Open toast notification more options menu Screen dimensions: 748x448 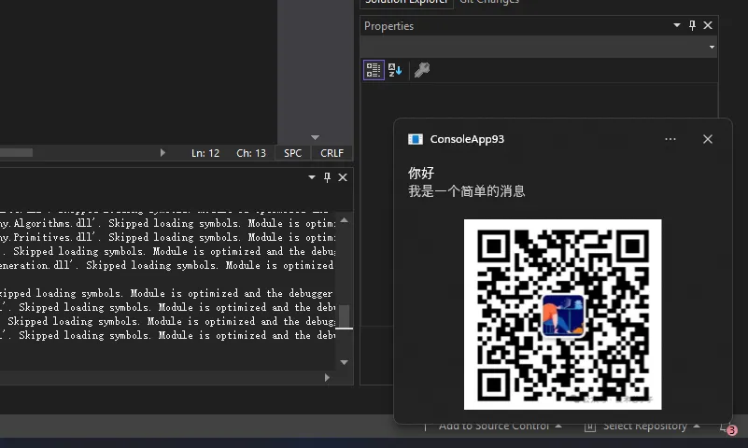point(670,139)
